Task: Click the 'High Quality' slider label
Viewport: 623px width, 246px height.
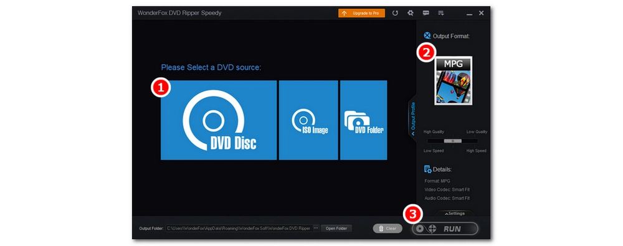Action: (434, 132)
